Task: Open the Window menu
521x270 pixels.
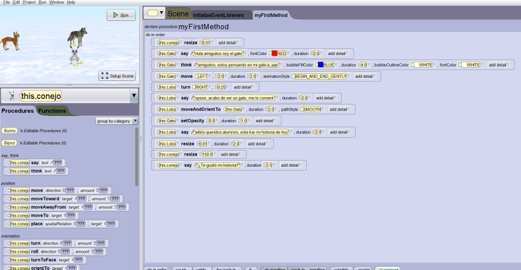Action: coord(56,3)
